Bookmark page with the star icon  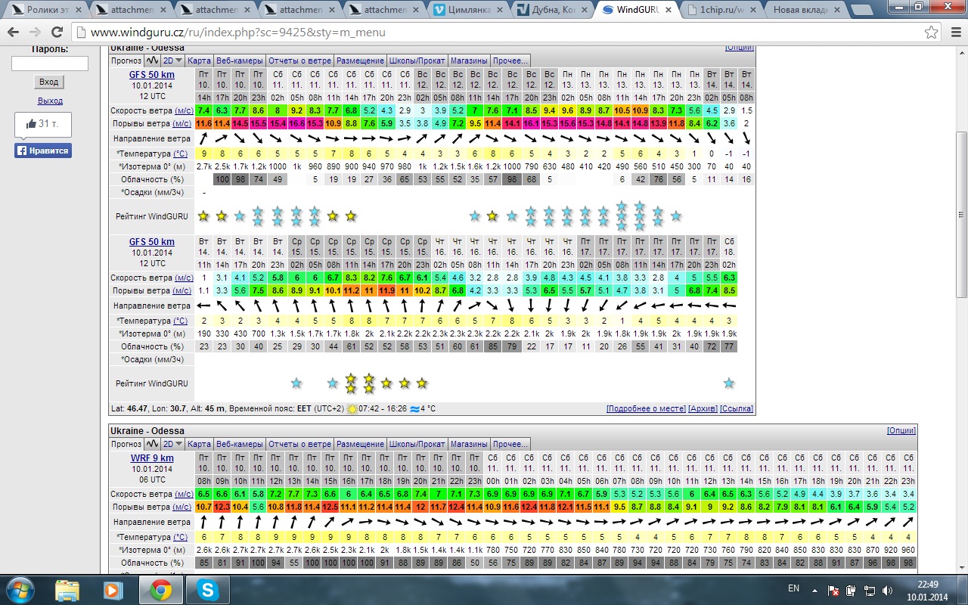pos(931,33)
